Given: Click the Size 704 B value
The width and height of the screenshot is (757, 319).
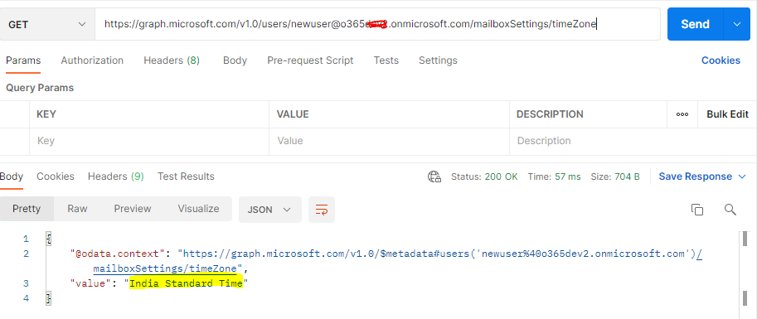Looking at the screenshot, I should point(615,176).
